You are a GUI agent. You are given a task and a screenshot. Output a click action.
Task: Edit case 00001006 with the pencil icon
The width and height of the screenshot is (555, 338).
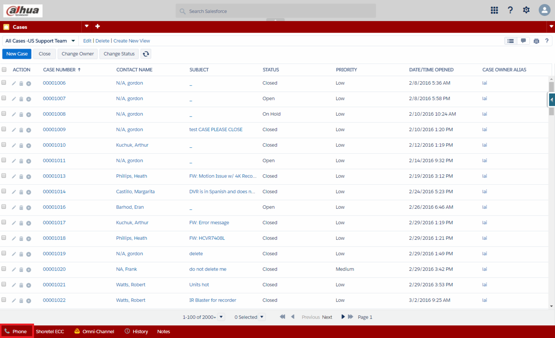(x=14, y=83)
